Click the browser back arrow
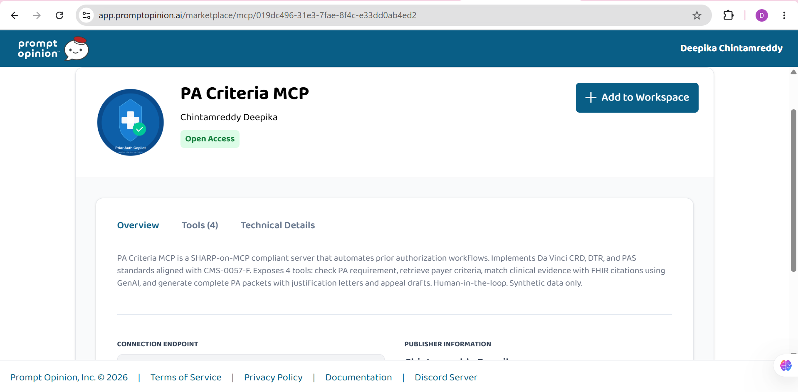This screenshot has width=798, height=392. pos(15,15)
